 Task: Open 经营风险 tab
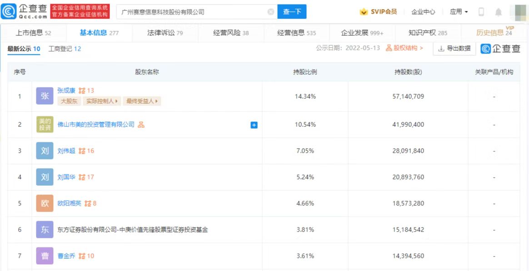[231, 33]
